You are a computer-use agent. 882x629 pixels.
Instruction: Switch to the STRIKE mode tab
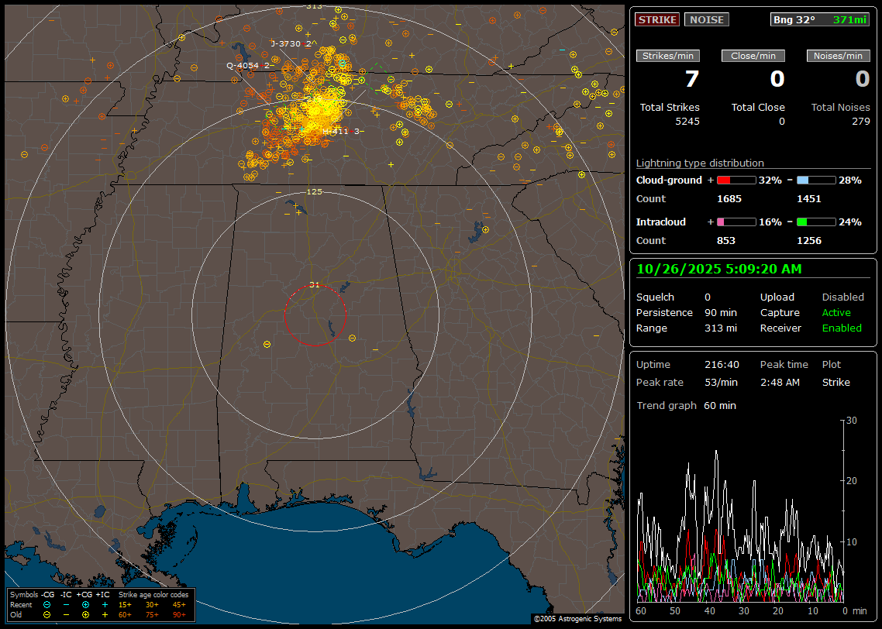pos(657,19)
